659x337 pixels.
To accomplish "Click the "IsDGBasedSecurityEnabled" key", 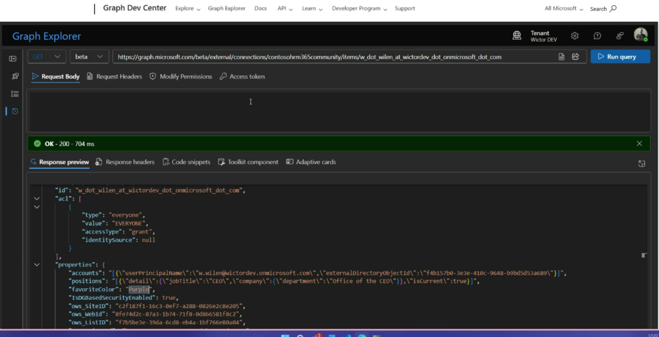I will [111, 298].
